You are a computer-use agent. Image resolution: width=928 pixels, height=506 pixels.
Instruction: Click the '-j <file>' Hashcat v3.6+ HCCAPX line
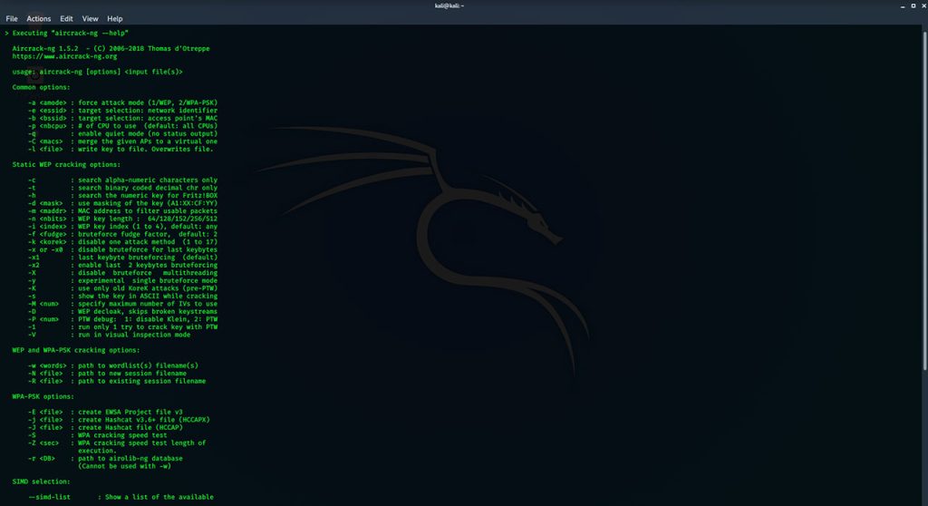click(119, 420)
